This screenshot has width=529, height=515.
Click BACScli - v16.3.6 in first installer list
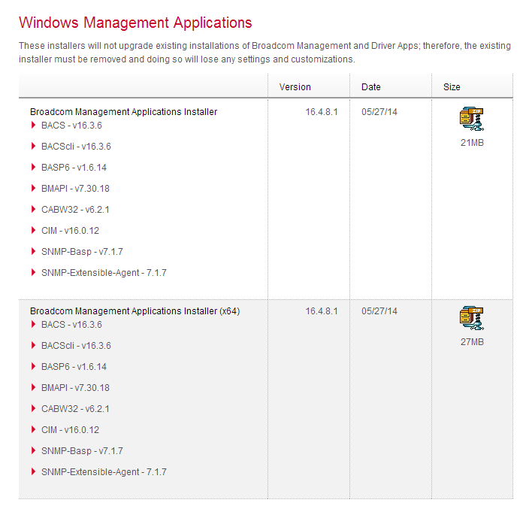(76, 147)
